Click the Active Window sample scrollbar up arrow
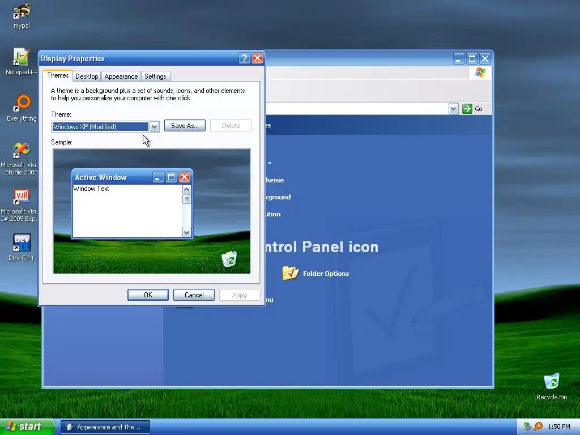This screenshot has width=580, height=435. (187, 189)
